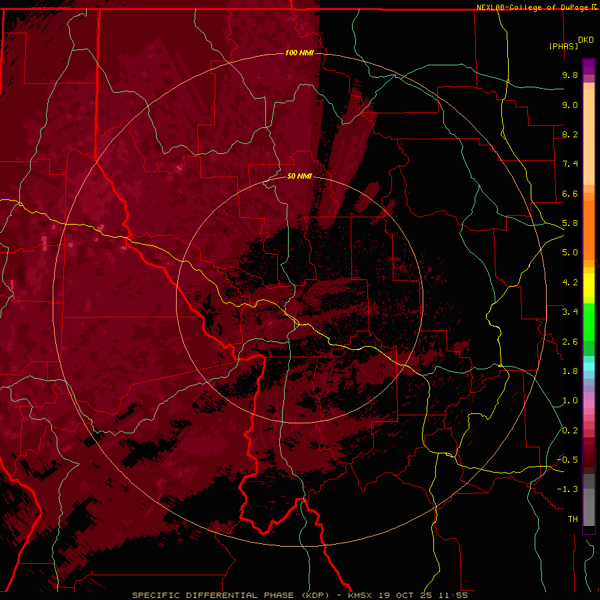Click the NEXLAB-College of DuPage label
600x600 pixels.
533,7
